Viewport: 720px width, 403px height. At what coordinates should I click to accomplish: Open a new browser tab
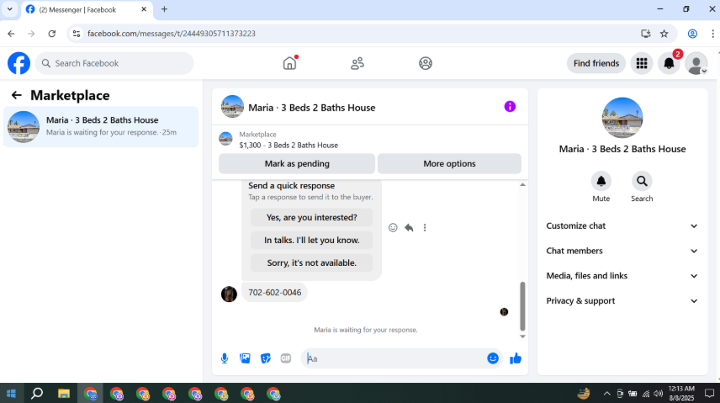pyautogui.click(x=164, y=9)
